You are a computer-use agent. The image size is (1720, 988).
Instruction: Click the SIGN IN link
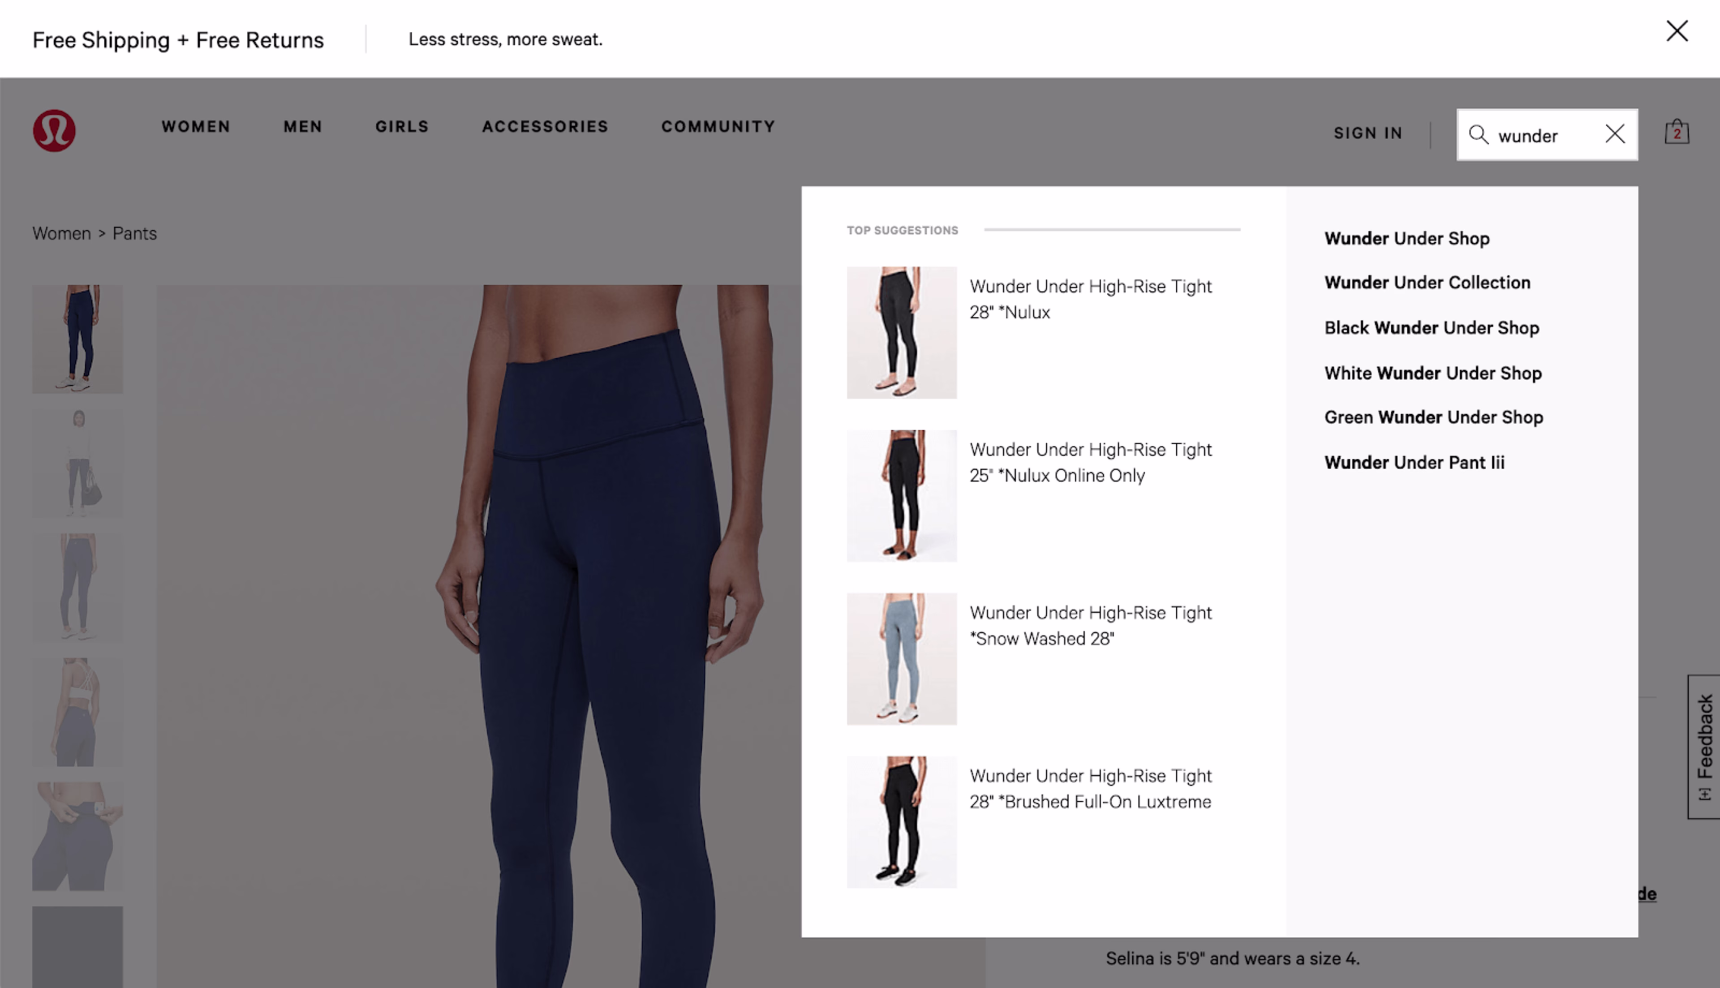tap(1368, 133)
